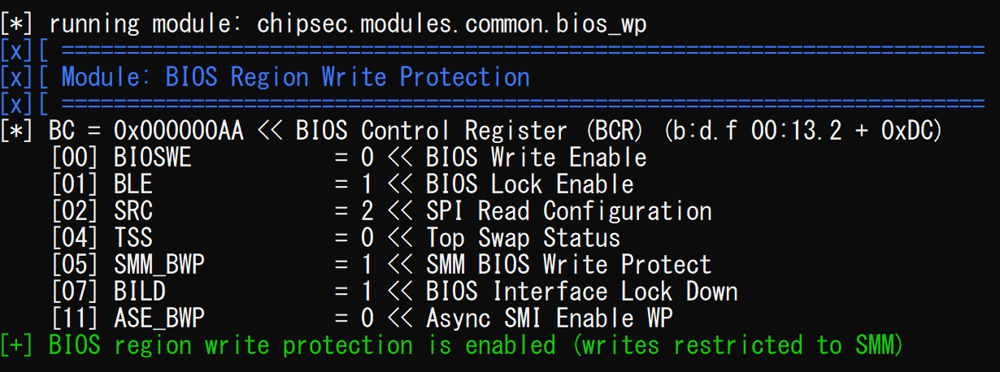Viewport: 1000px width, 372px height.
Task: Click the SRC field name
Action: 133,211
